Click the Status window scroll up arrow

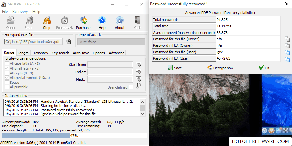143,102
